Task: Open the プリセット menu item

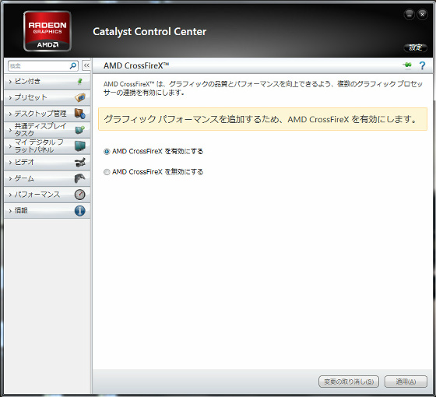Action: pyautogui.click(x=47, y=97)
